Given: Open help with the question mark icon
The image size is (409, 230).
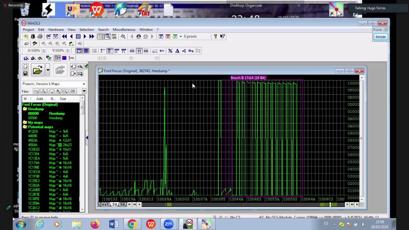Looking at the screenshot, I should click(215, 36).
